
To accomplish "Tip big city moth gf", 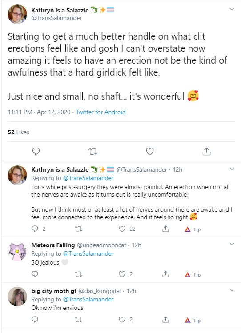I will click(193, 320).
